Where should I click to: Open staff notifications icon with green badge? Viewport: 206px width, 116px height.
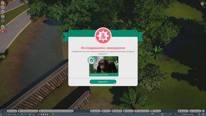[x=3, y=27]
